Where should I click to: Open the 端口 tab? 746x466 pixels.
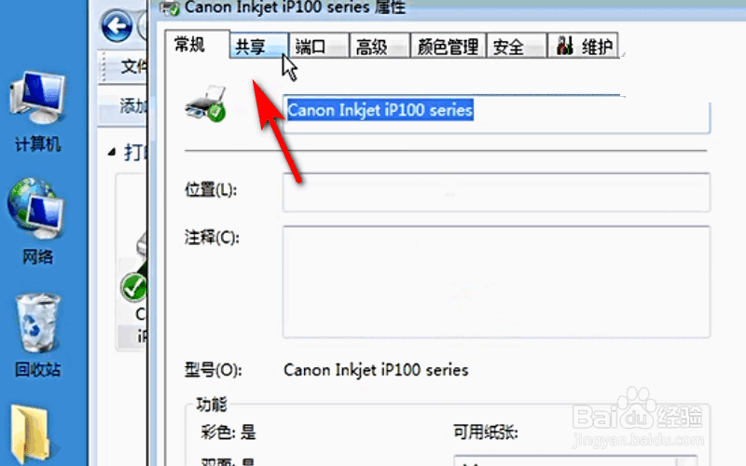pyautogui.click(x=319, y=46)
